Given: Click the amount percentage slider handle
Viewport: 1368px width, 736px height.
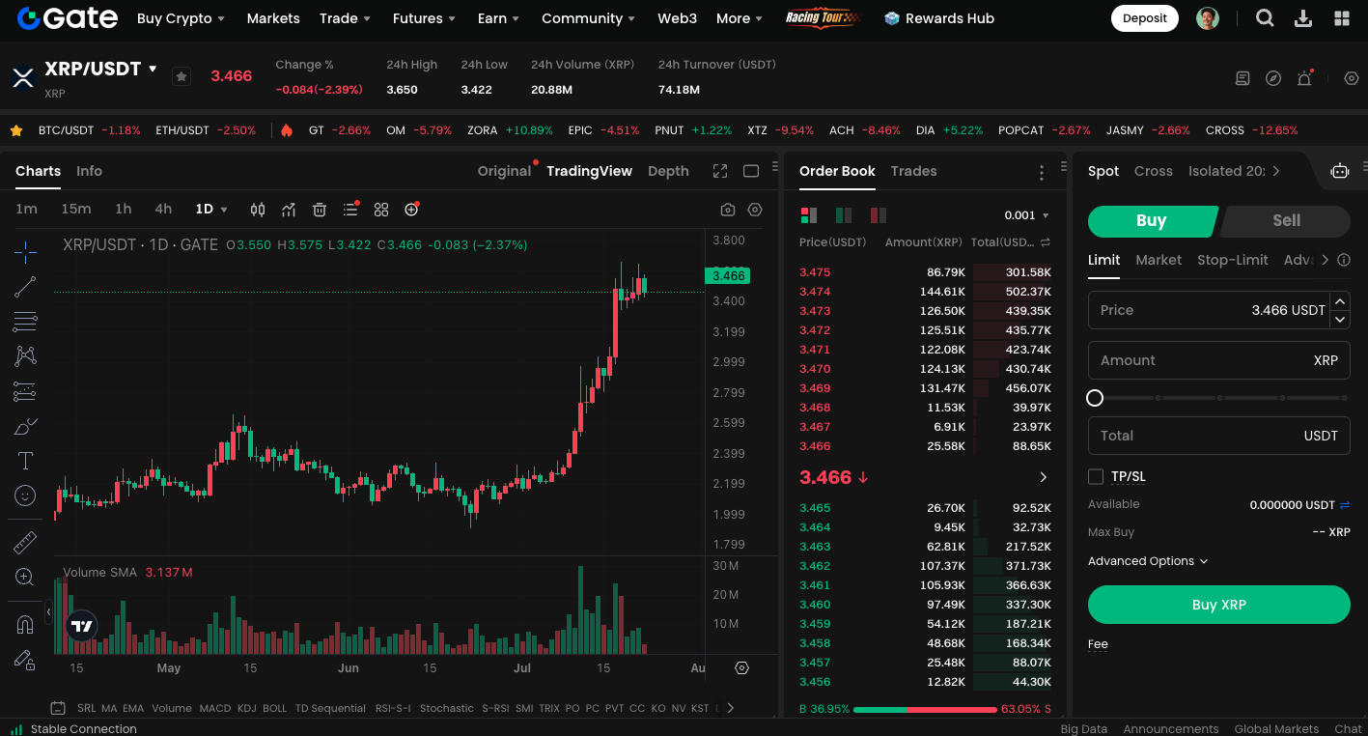Looking at the screenshot, I should pyautogui.click(x=1095, y=398).
